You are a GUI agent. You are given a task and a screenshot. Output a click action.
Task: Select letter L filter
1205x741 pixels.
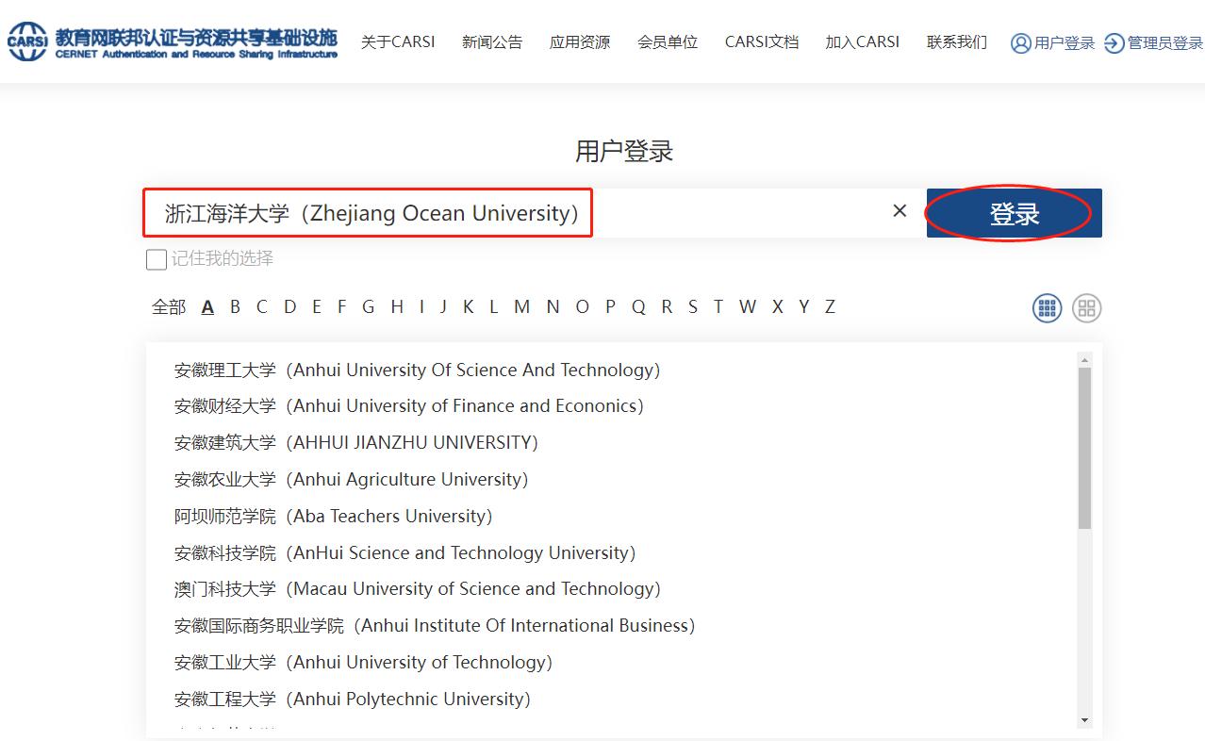click(493, 306)
